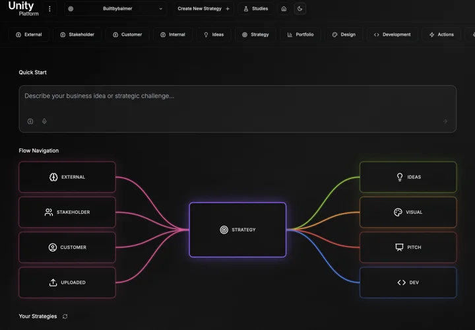Open the Design tab
The height and width of the screenshot is (330, 475).
pyautogui.click(x=344, y=34)
